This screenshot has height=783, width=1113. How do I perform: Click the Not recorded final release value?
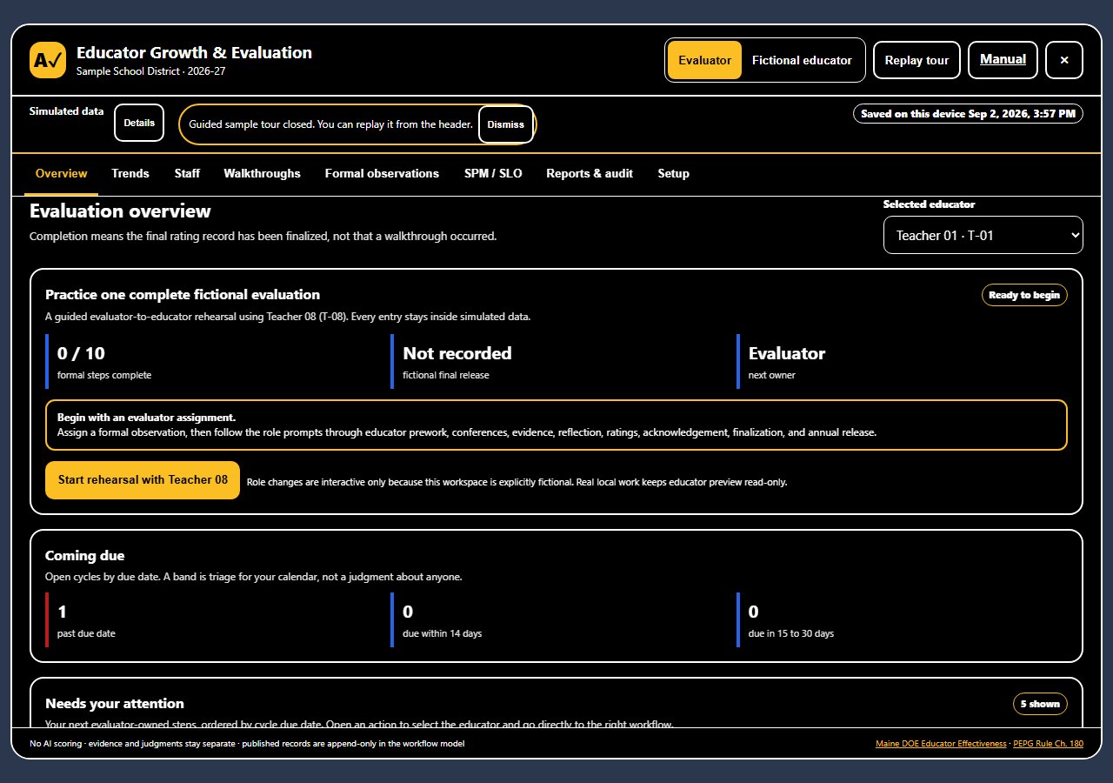point(457,353)
